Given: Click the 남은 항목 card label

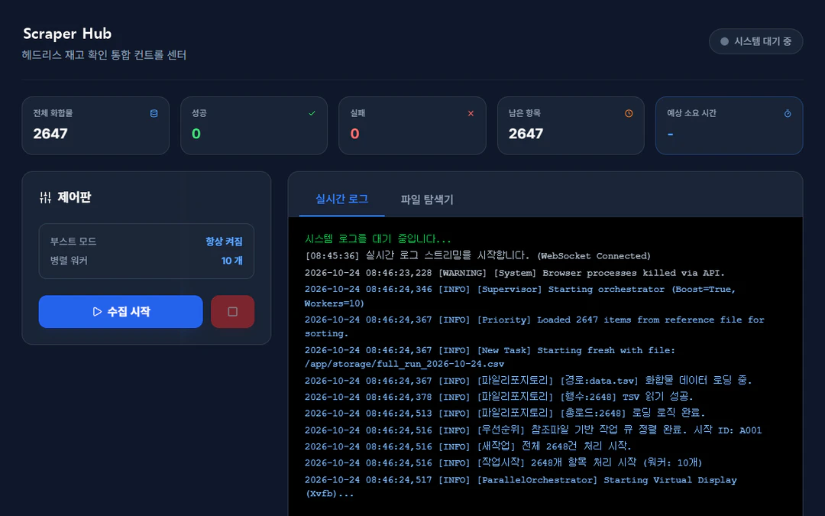Looking at the screenshot, I should click(x=525, y=113).
